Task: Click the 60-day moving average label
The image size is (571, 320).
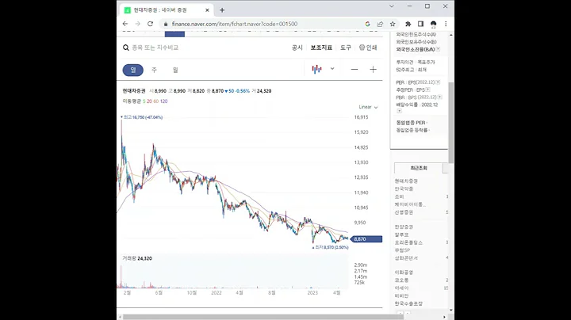Action: [156, 101]
